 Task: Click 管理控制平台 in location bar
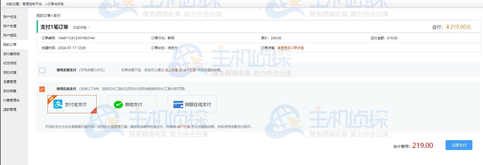32,4
